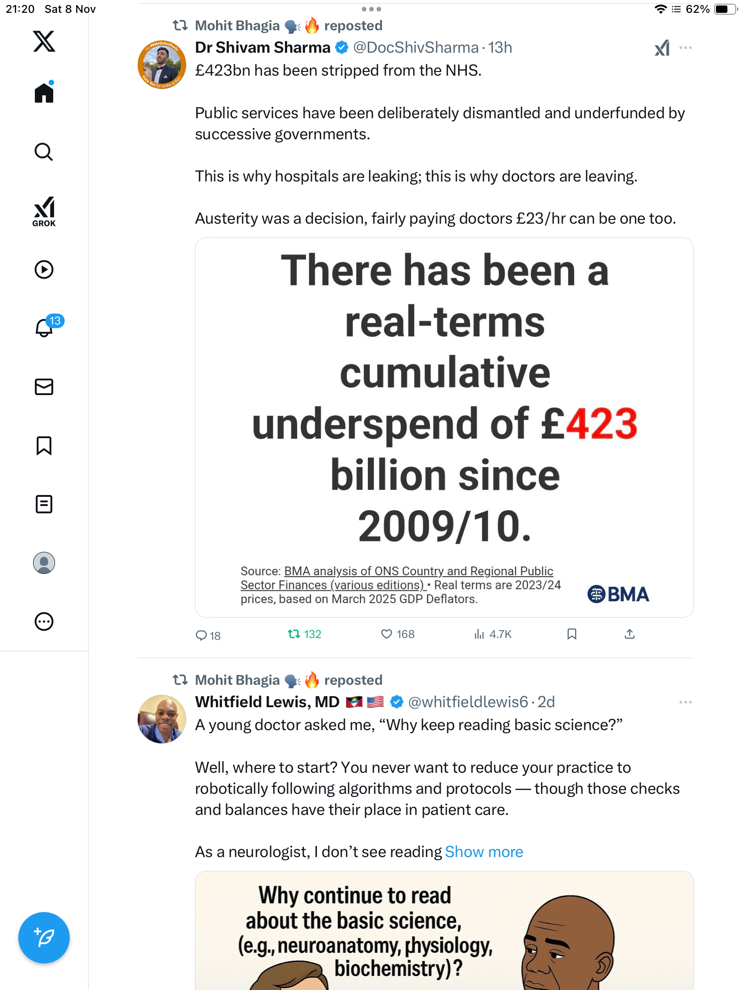Open more options on Whitfield Lewis's post
The height and width of the screenshot is (990, 743).
[686, 702]
